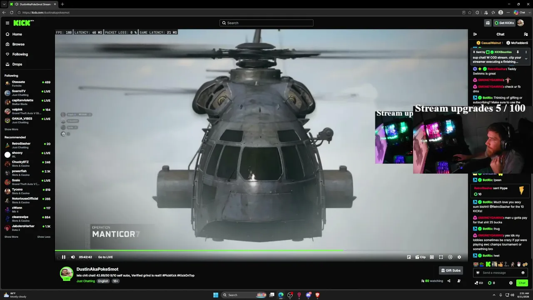Viewport: 533px width, 300px height.
Task: Unpin the KICKBounties pinned message
Action: [518, 52]
